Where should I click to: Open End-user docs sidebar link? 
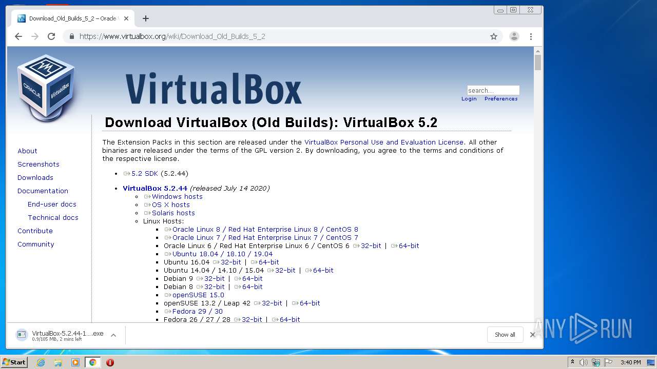52,204
